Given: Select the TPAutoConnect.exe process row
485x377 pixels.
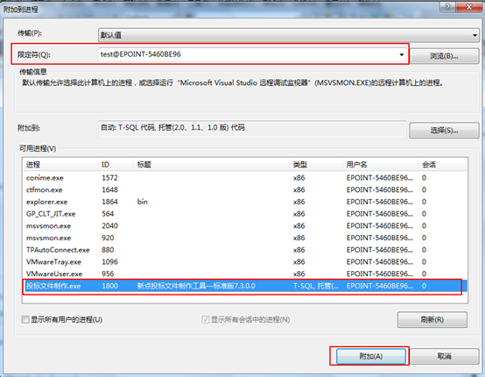Looking at the screenshot, I should (245, 250).
